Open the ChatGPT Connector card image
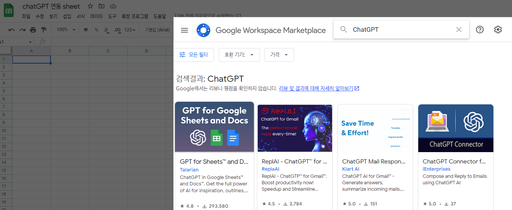 (456, 128)
